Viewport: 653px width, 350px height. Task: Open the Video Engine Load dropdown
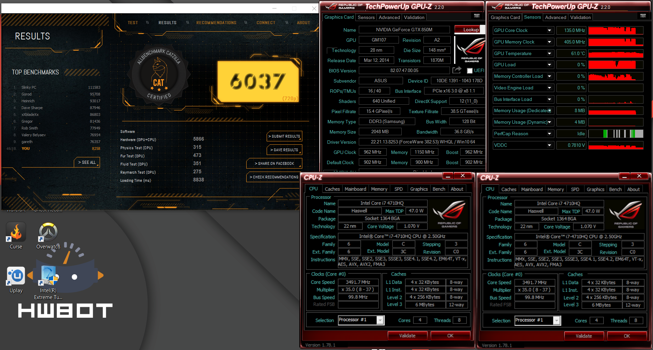tap(549, 88)
